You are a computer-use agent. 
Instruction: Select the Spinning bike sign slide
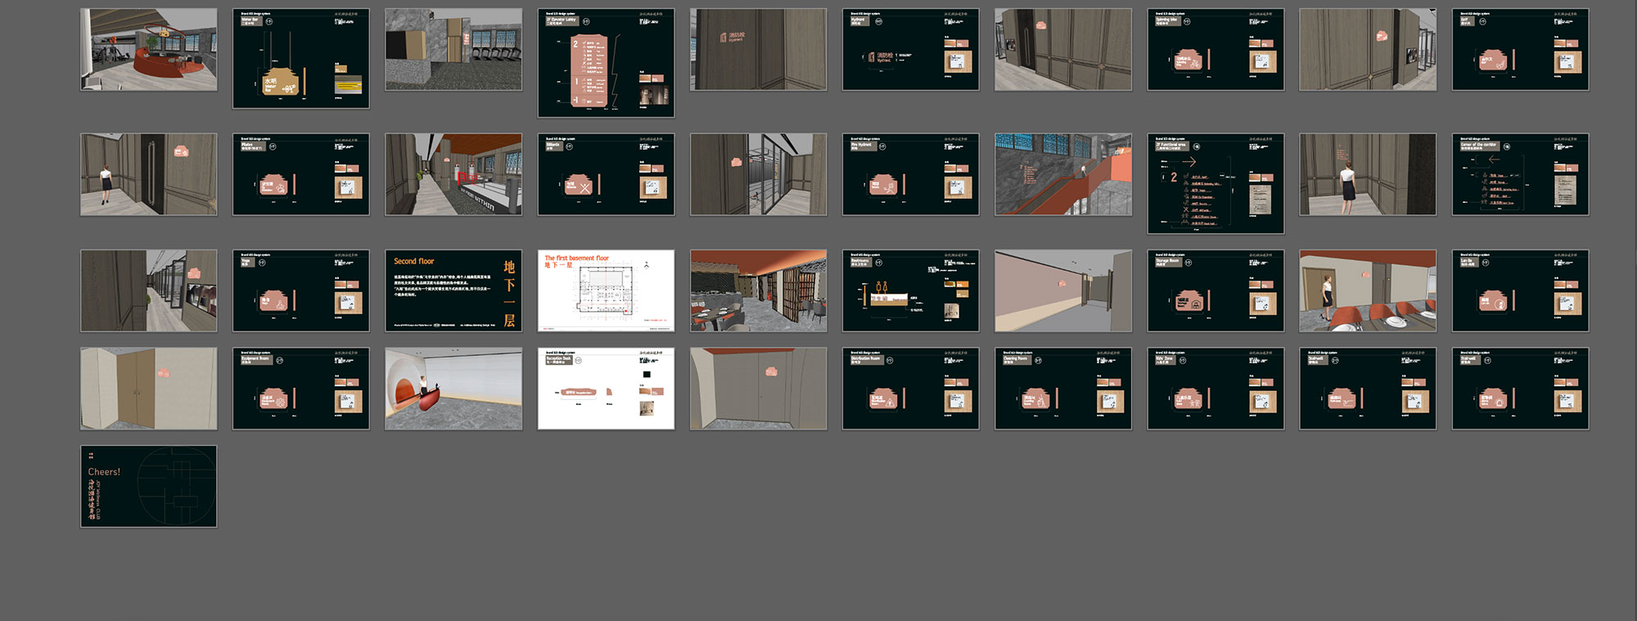pos(1215,49)
